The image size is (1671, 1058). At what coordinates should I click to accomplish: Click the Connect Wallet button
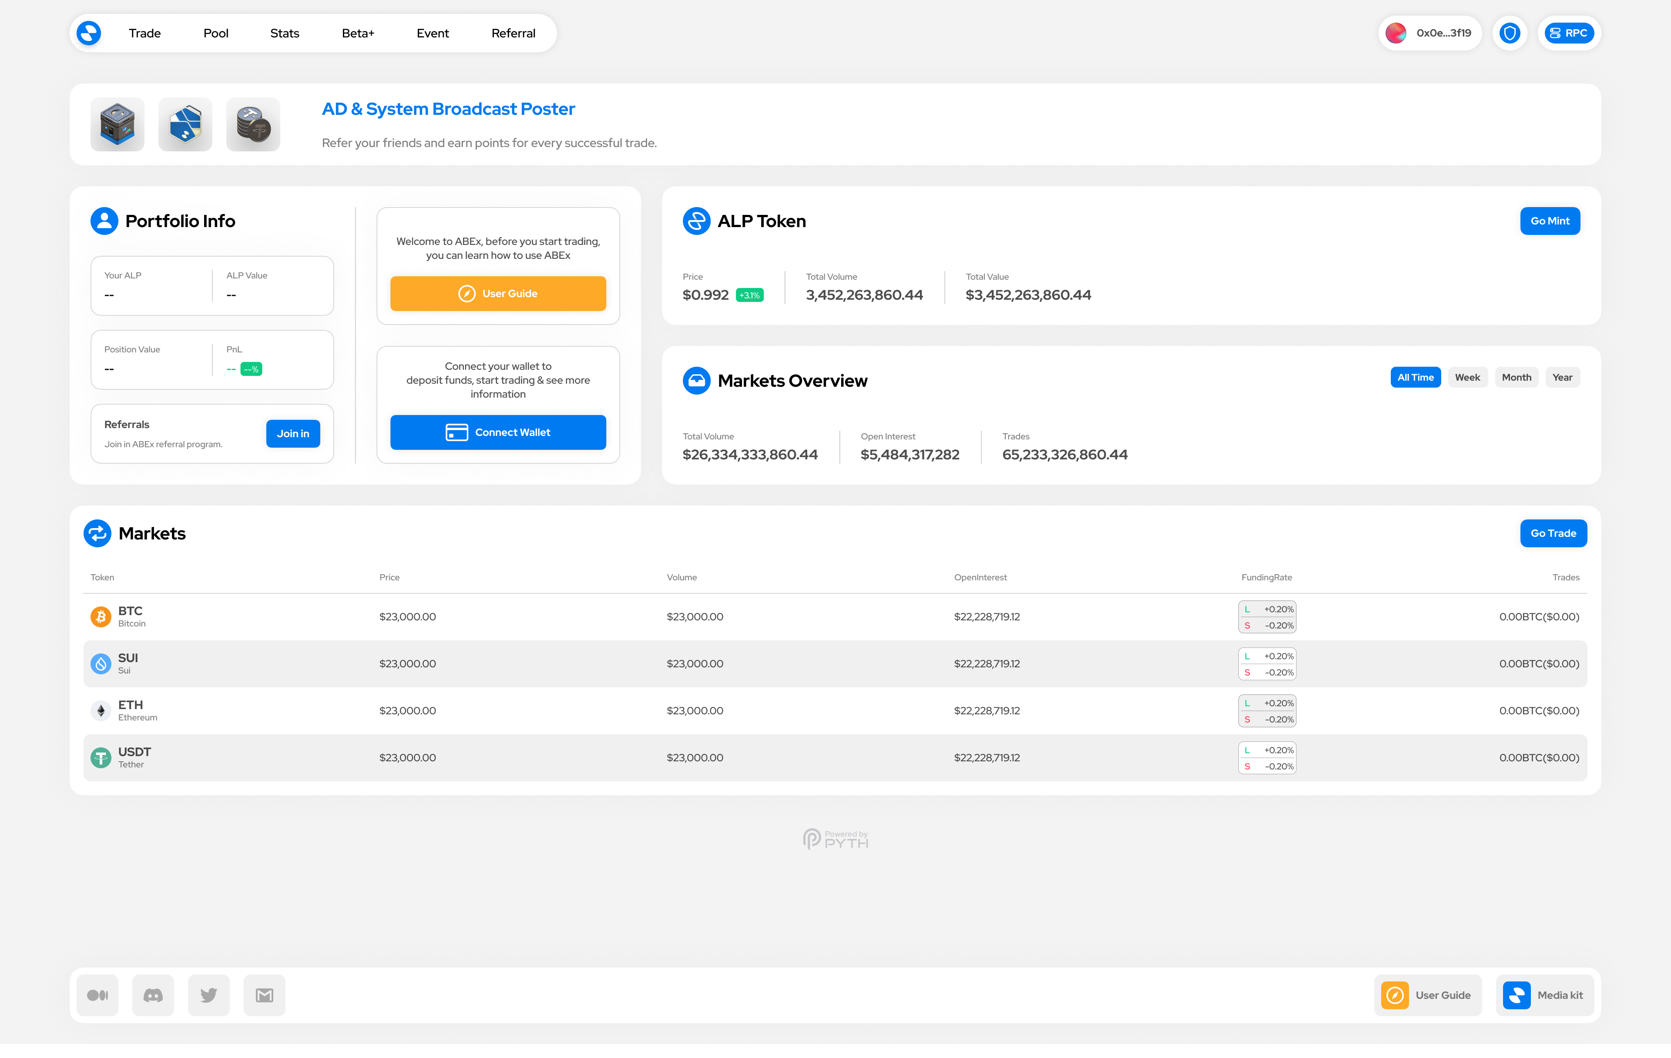[x=497, y=432]
